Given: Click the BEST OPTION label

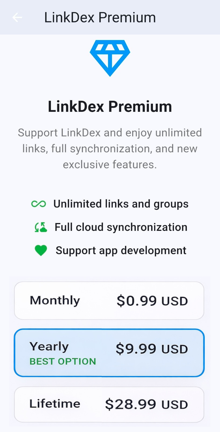Looking at the screenshot, I should 63,361.
